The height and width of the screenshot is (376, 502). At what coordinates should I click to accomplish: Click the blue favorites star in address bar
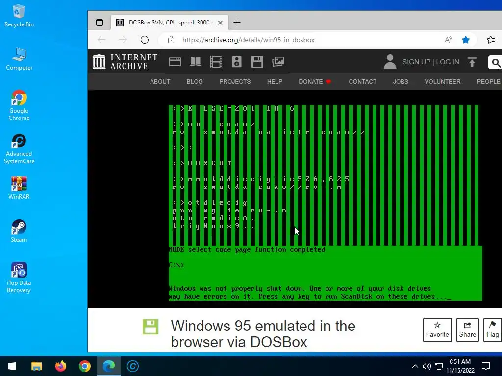pyautogui.click(x=466, y=40)
